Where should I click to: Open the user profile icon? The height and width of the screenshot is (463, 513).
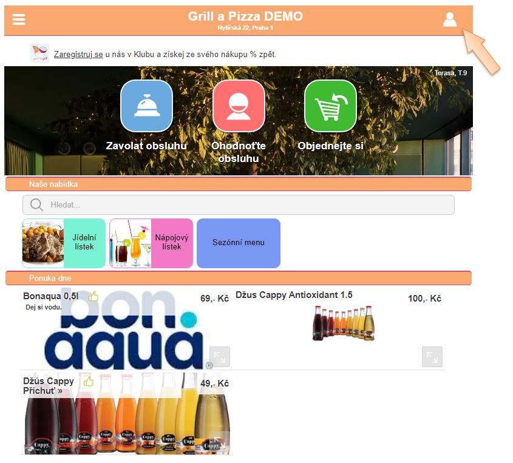tap(449, 19)
